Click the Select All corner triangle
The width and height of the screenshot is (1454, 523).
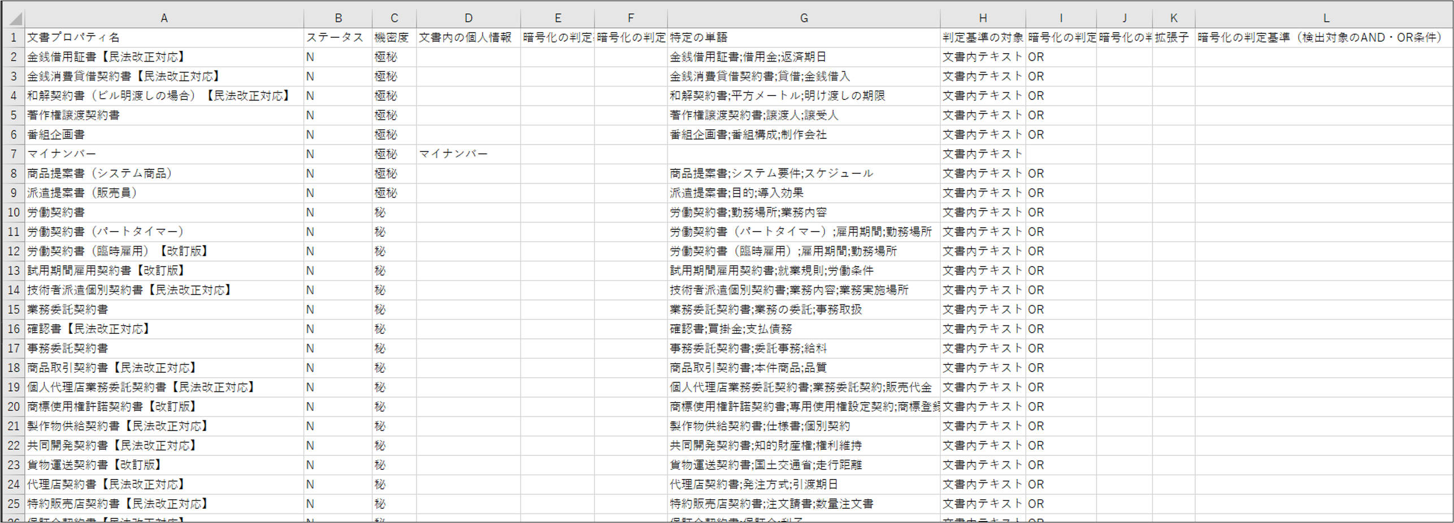[15, 19]
